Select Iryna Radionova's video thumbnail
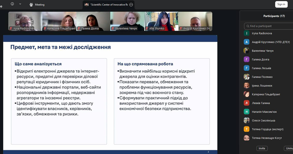The width and height of the screenshot is (293, 154). tap(25, 21)
